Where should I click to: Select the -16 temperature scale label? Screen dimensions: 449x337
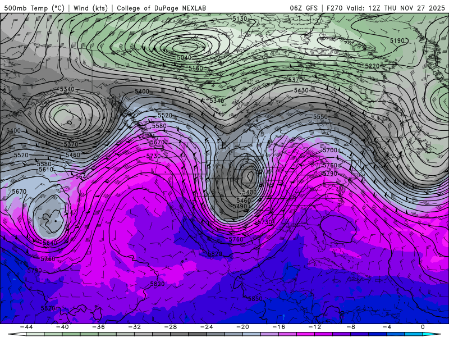click(278, 327)
